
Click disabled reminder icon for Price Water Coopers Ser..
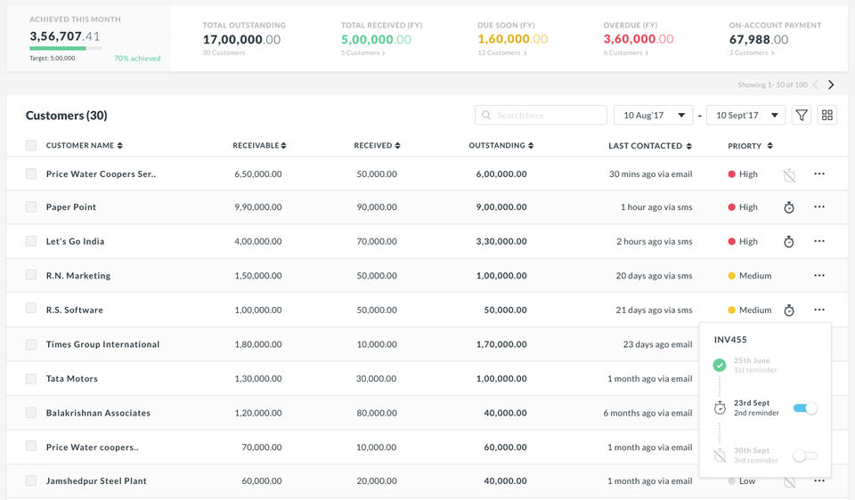(x=789, y=175)
